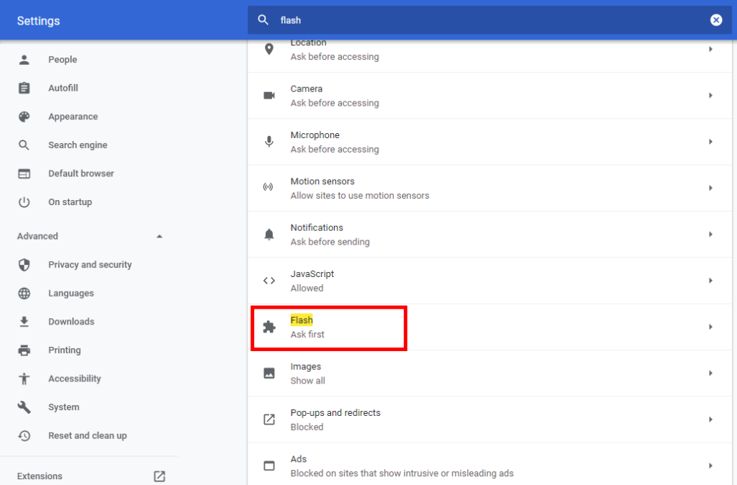The width and height of the screenshot is (737, 485).
Task: Click the Pop-ups and redirects icon
Action: point(269,420)
